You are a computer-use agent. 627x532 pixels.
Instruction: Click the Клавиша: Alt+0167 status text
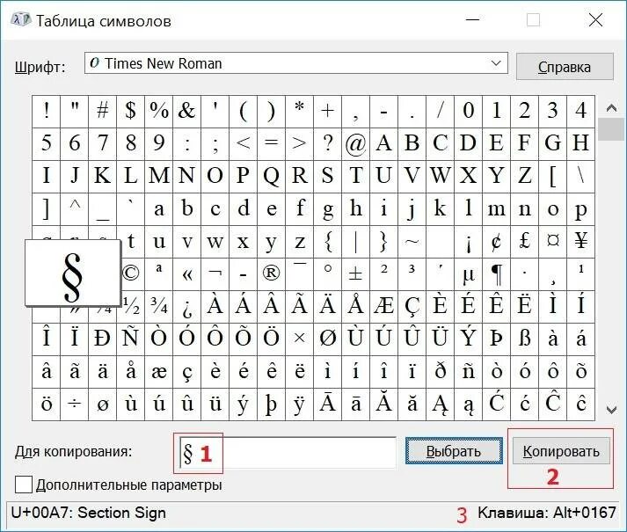pyautogui.click(x=547, y=513)
